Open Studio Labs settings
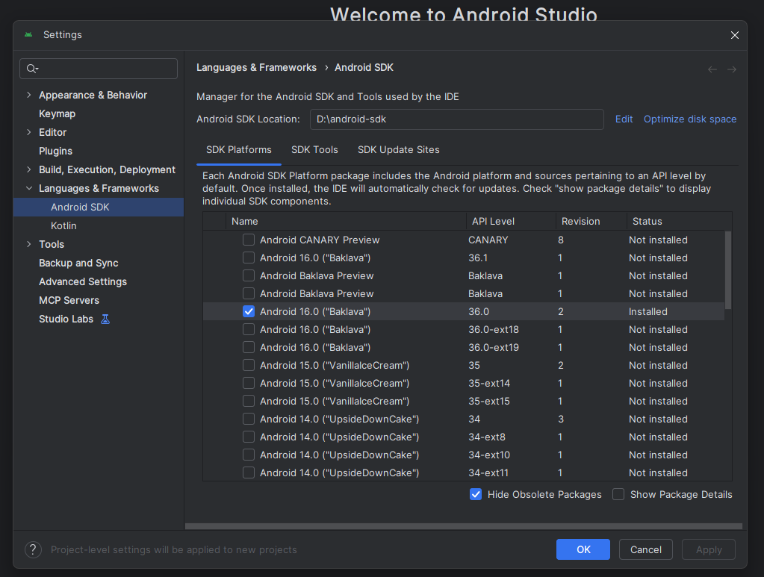 point(66,319)
